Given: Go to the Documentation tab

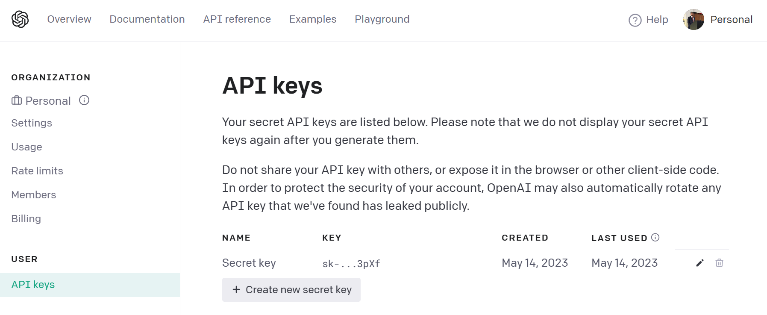Looking at the screenshot, I should coord(147,19).
